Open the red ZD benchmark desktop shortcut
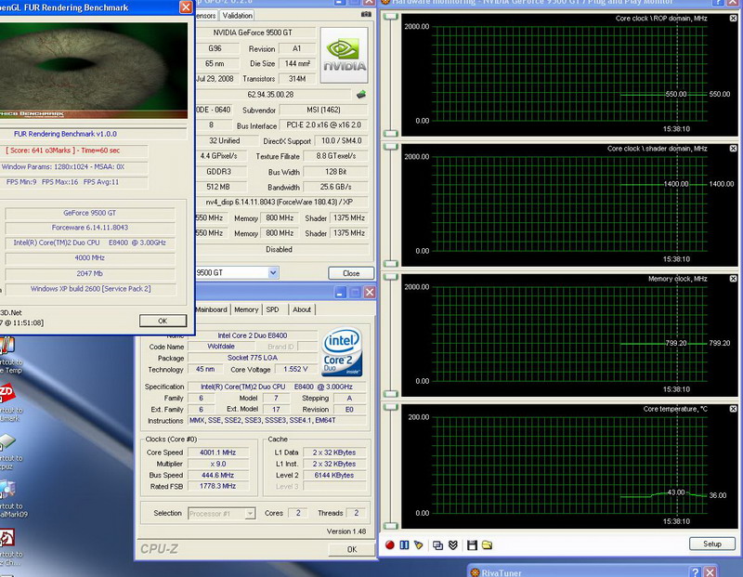 pos(7,394)
